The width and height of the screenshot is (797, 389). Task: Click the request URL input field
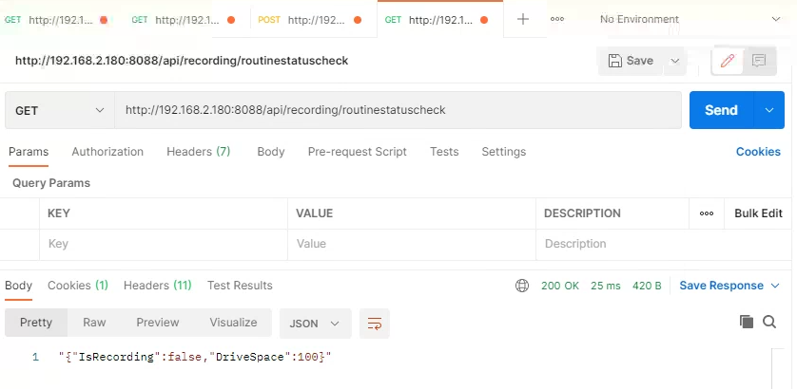pos(398,110)
